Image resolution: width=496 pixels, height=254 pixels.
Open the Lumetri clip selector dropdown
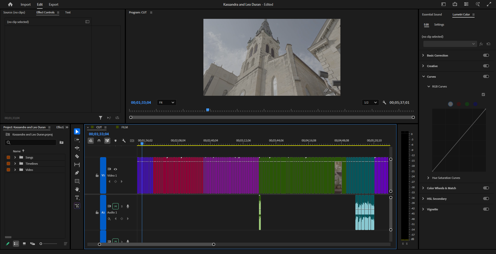(x=450, y=44)
